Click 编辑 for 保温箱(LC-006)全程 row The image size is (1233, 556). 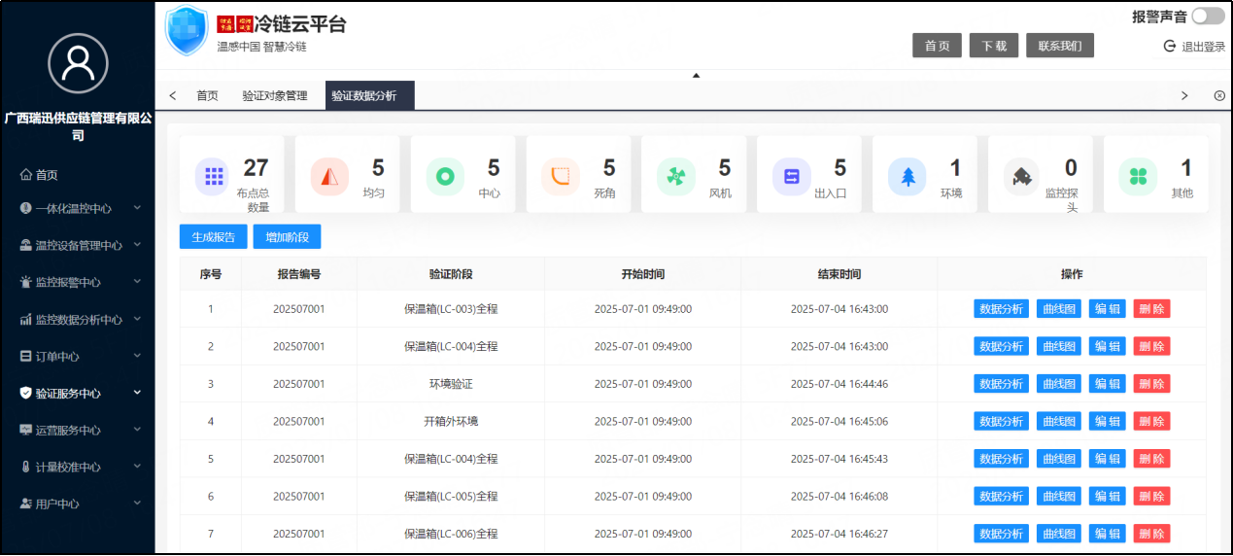[x=1107, y=534]
